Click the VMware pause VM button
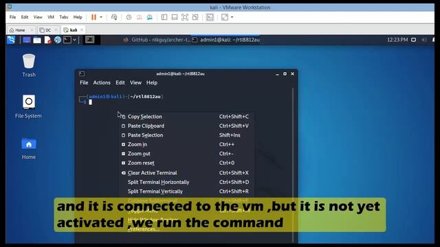Screen dimensions: 440x247 pyautogui.click(x=93, y=17)
